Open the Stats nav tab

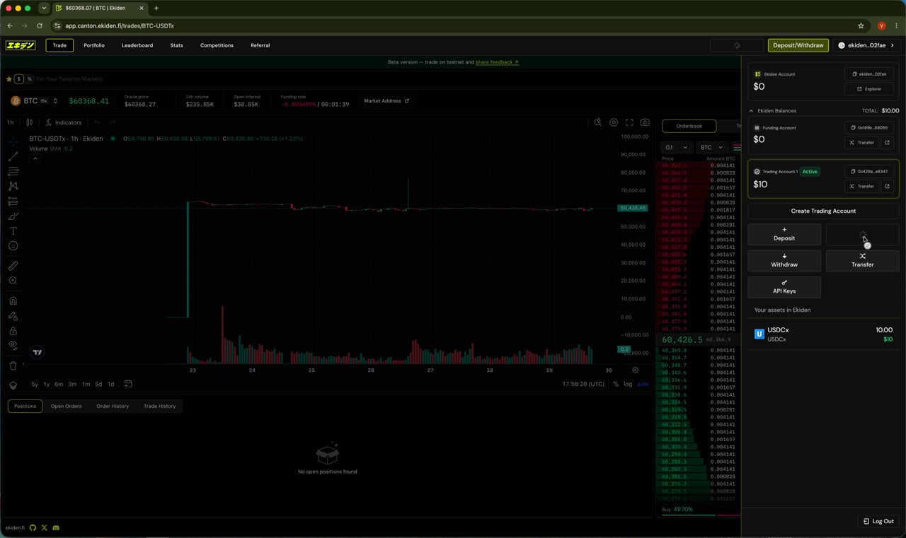tap(177, 45)
